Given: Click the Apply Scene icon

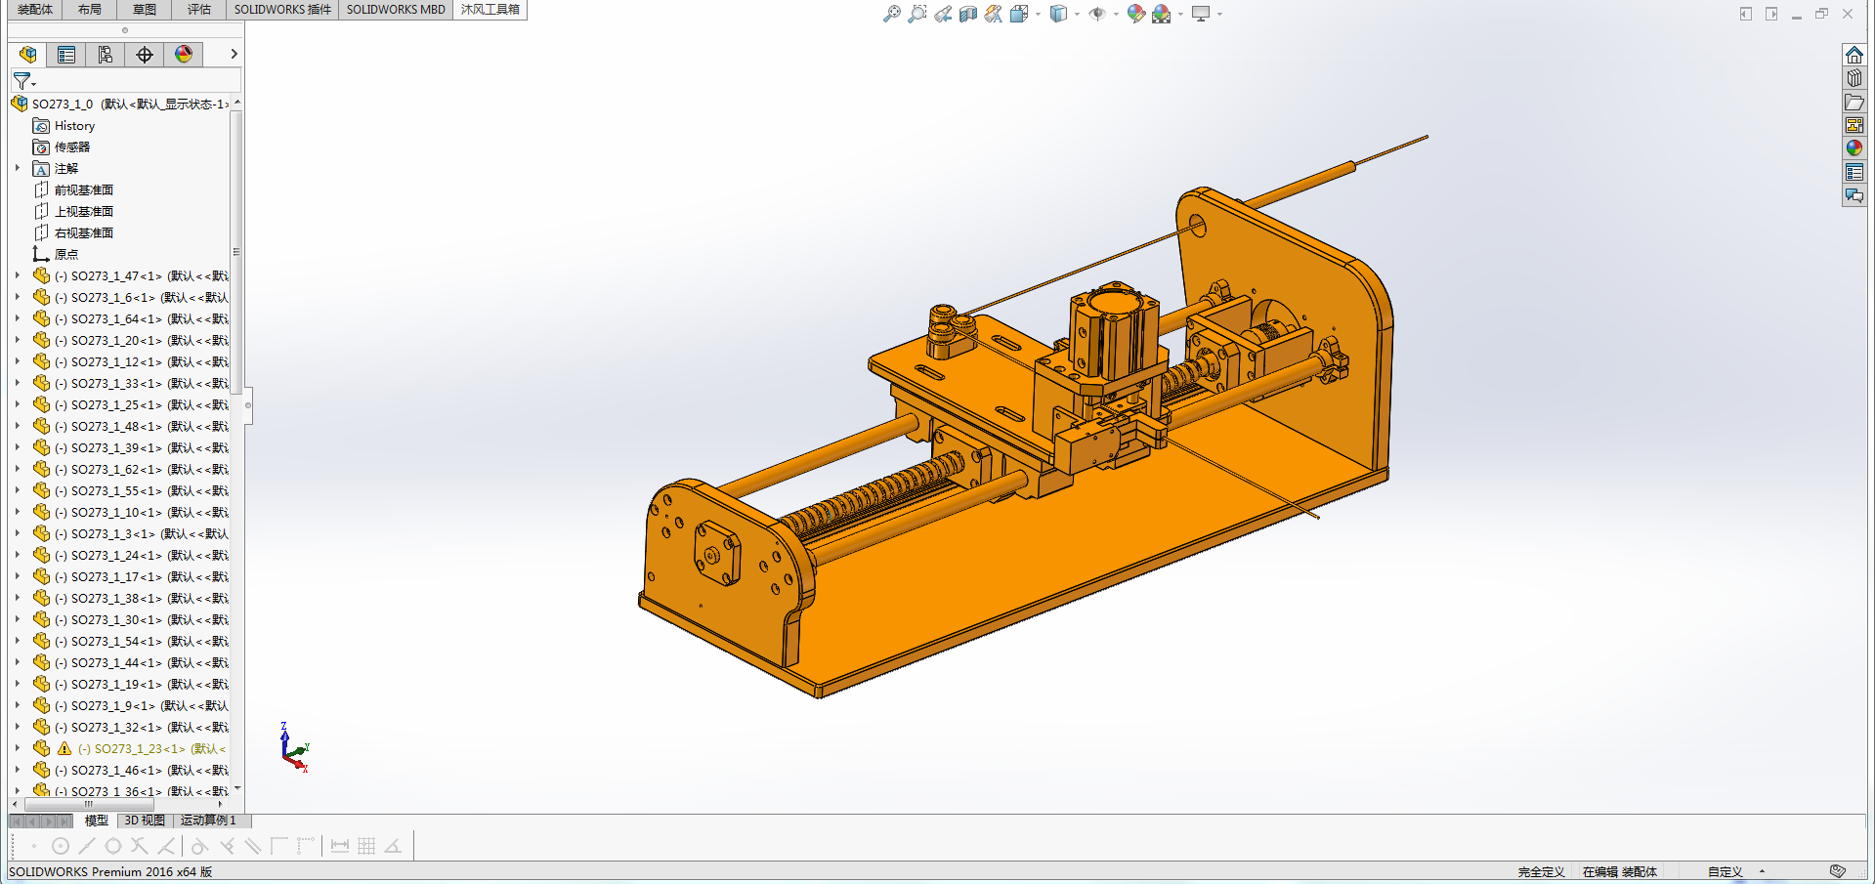Looking at the screenshot, I should click(1161, 14).
